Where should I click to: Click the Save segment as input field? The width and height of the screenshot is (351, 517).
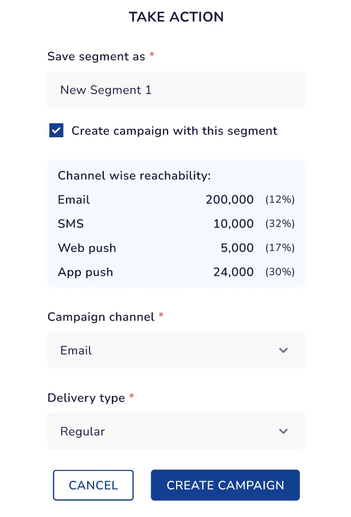click(175, 90)
